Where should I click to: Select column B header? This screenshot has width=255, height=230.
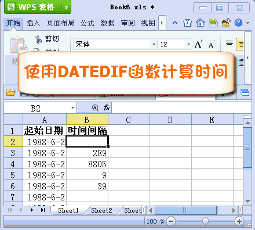[x=87, y=120]
